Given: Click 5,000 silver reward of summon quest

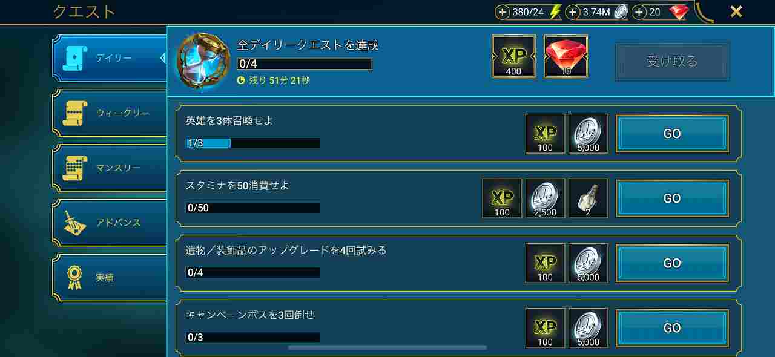Looking at the screenshot, I should pos(588,134).
